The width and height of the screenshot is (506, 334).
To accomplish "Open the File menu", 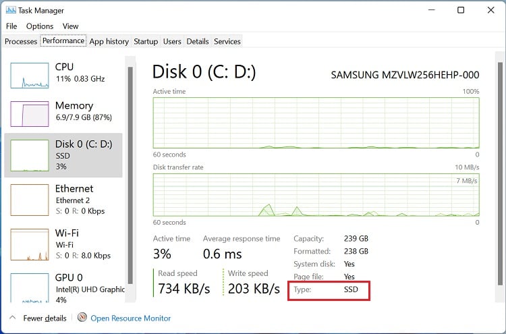I will pyautogui.click(x=11, y=26).
